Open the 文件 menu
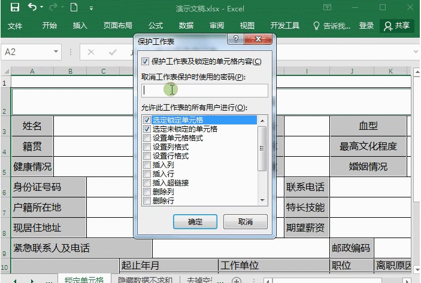 (15, 26)
